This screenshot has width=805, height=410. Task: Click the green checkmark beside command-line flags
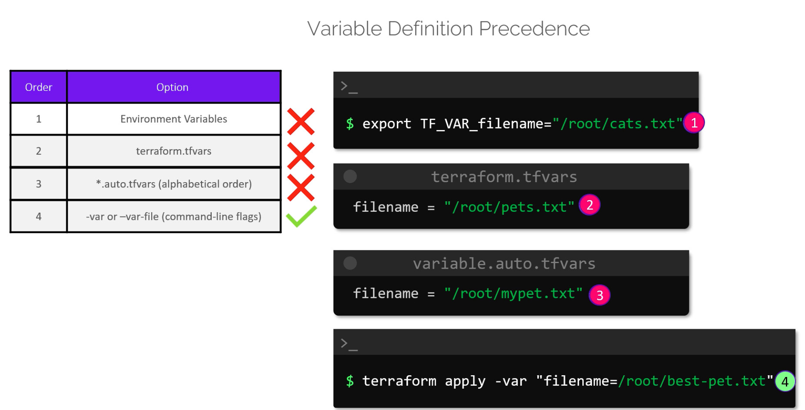301,216
